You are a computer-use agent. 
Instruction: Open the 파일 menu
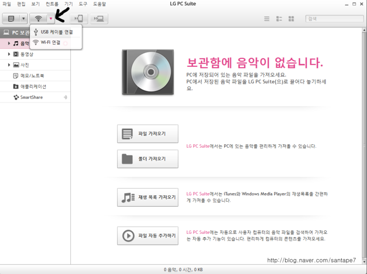pyautogui.click(x=7, y=4)
